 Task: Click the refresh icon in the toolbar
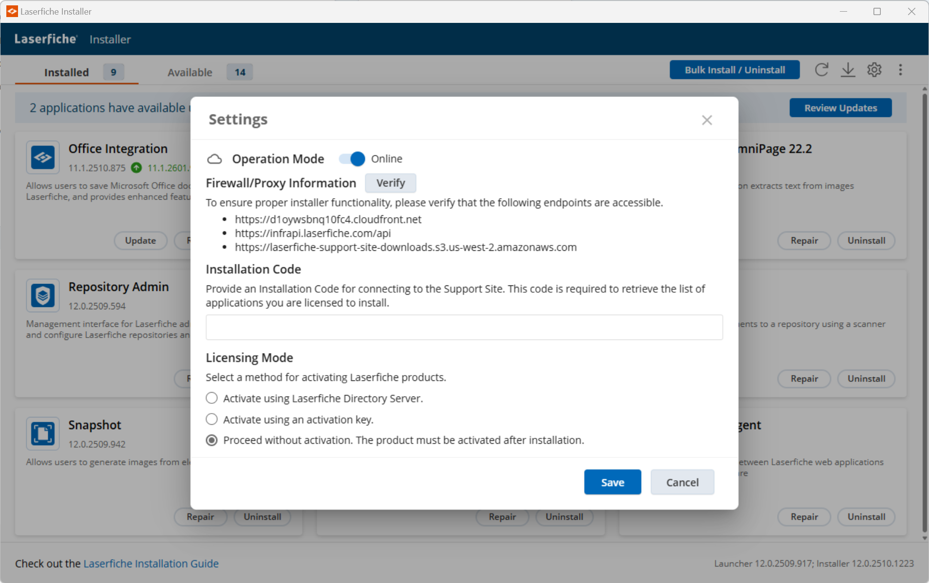tap(821, 70)
